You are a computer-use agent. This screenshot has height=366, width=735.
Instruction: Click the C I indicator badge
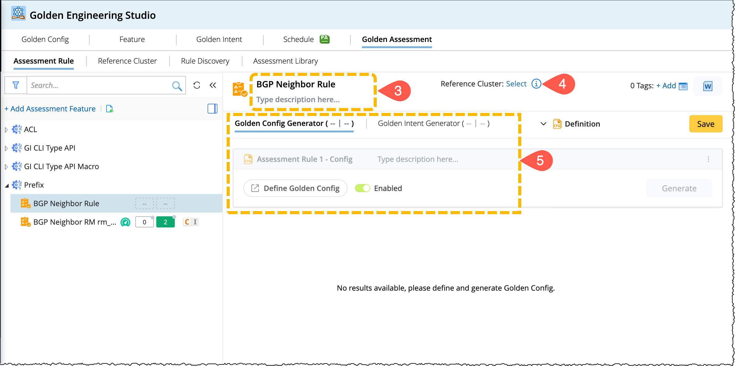[x=191, y=222]
